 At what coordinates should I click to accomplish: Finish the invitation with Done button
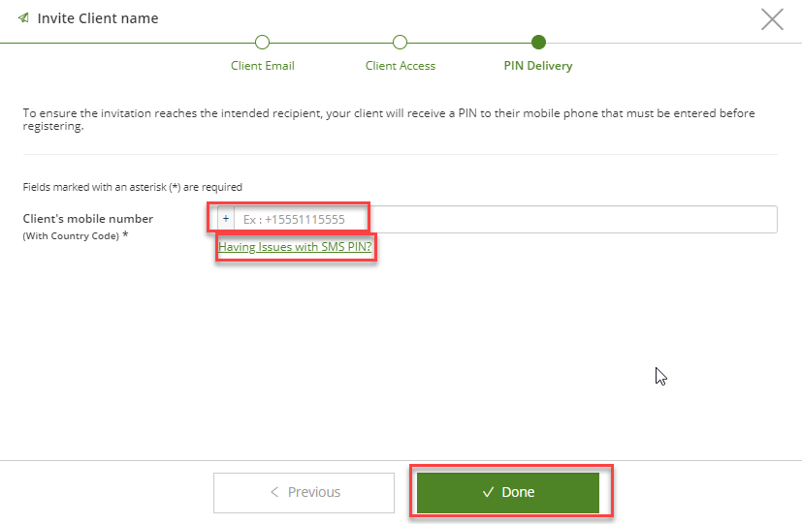tap(508, 492)
